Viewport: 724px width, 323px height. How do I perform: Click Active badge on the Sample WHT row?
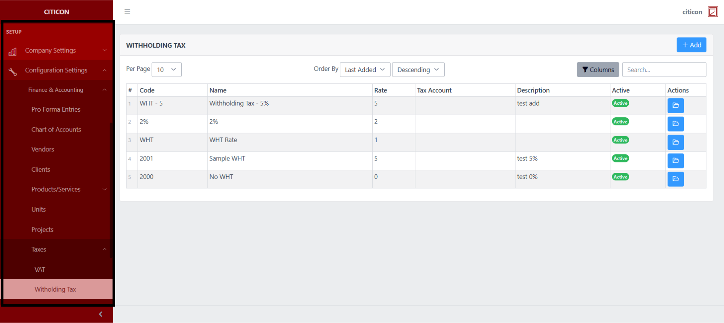[620, 158]
